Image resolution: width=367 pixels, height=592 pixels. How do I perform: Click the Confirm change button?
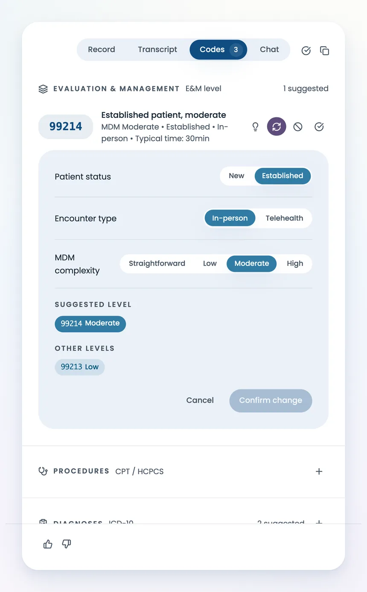click(x=271, y=401)
